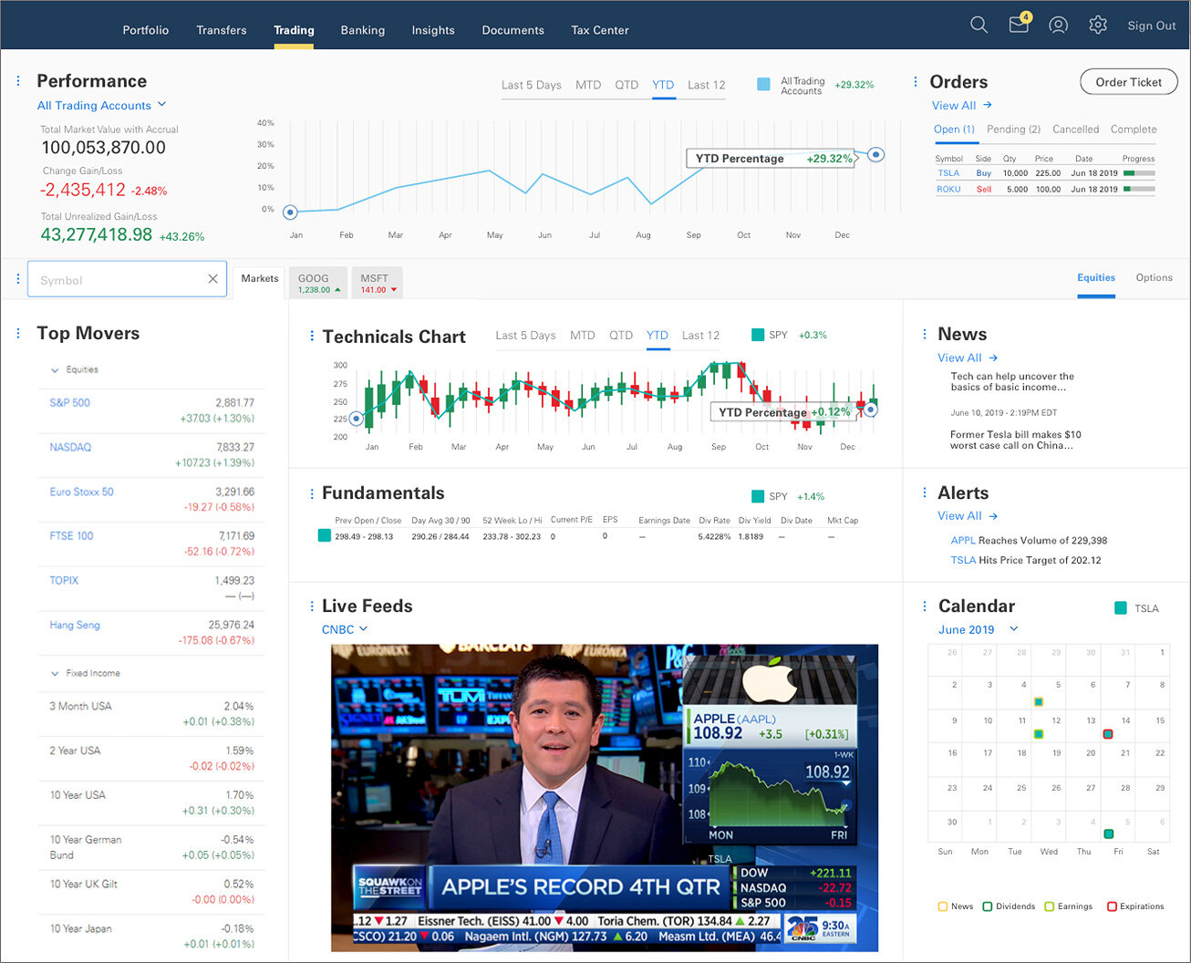Open three-dot menu beside Symbol search
The width and height of the screenshot is (1191, 963).
coord(17,279)
